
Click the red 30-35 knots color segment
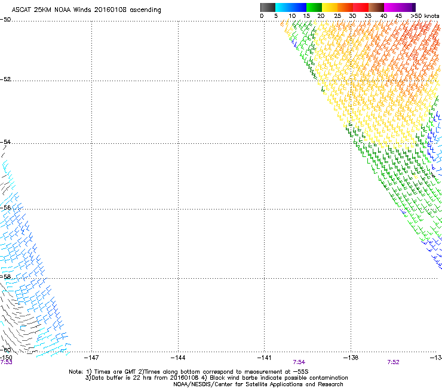point(361,7)
